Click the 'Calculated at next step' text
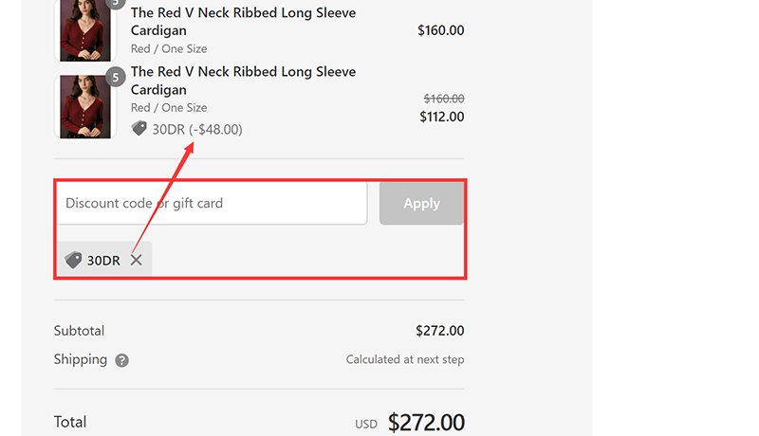 [405, 360]
